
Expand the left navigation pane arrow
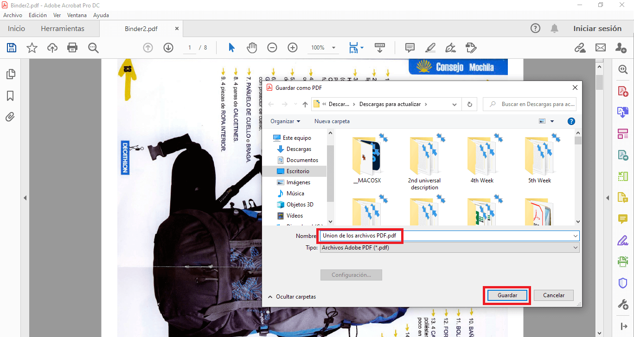coord(25,198)
